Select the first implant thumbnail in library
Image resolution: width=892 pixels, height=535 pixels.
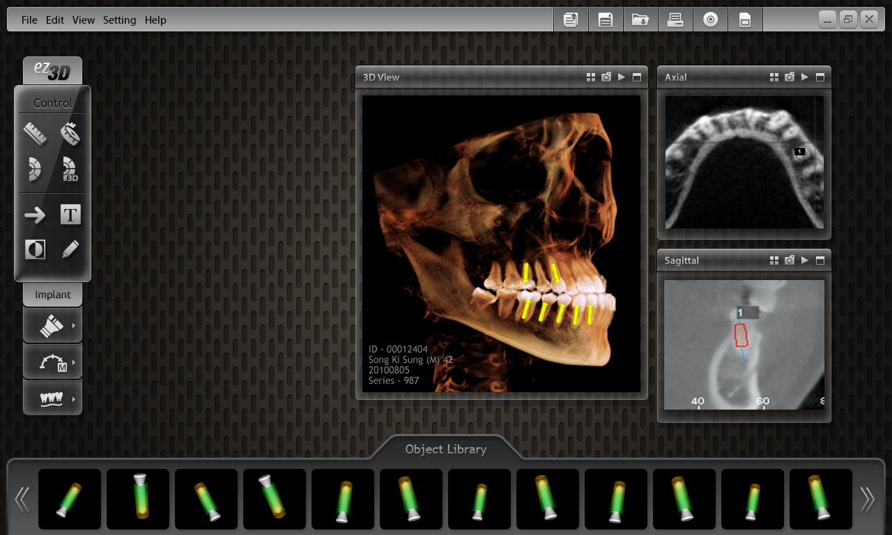coord(70,499)
